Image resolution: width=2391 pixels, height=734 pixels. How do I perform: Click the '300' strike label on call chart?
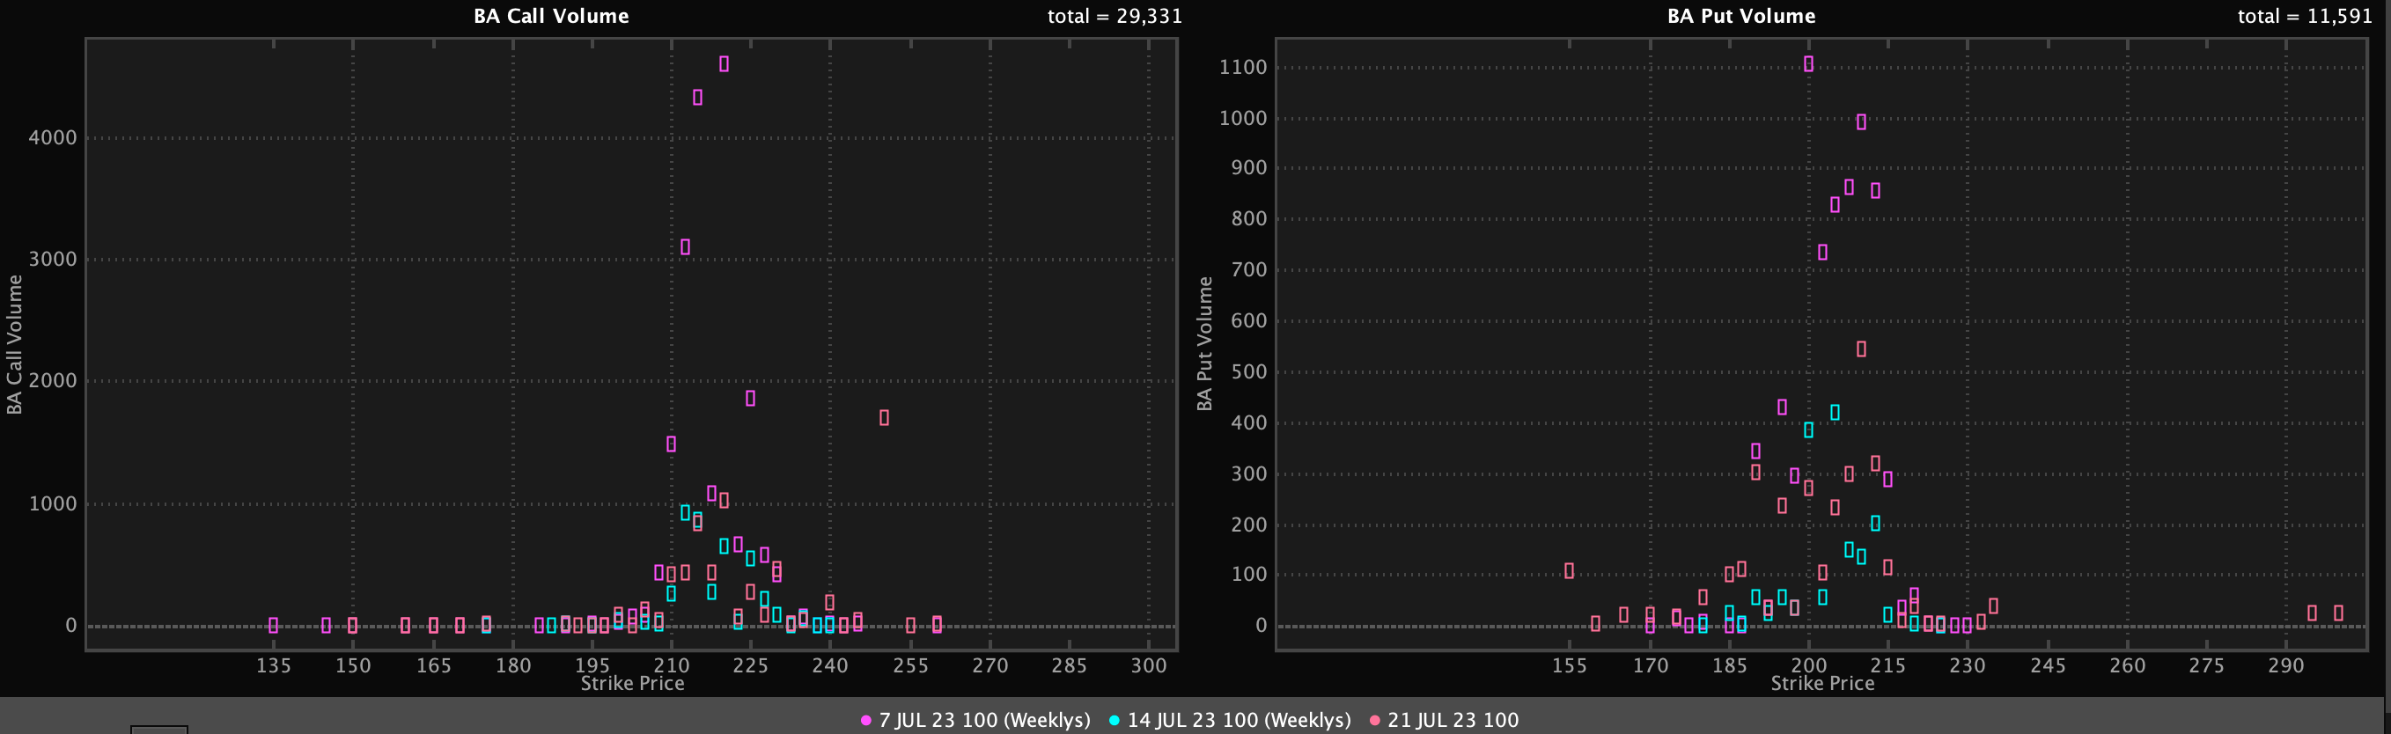pos(1148,665)
